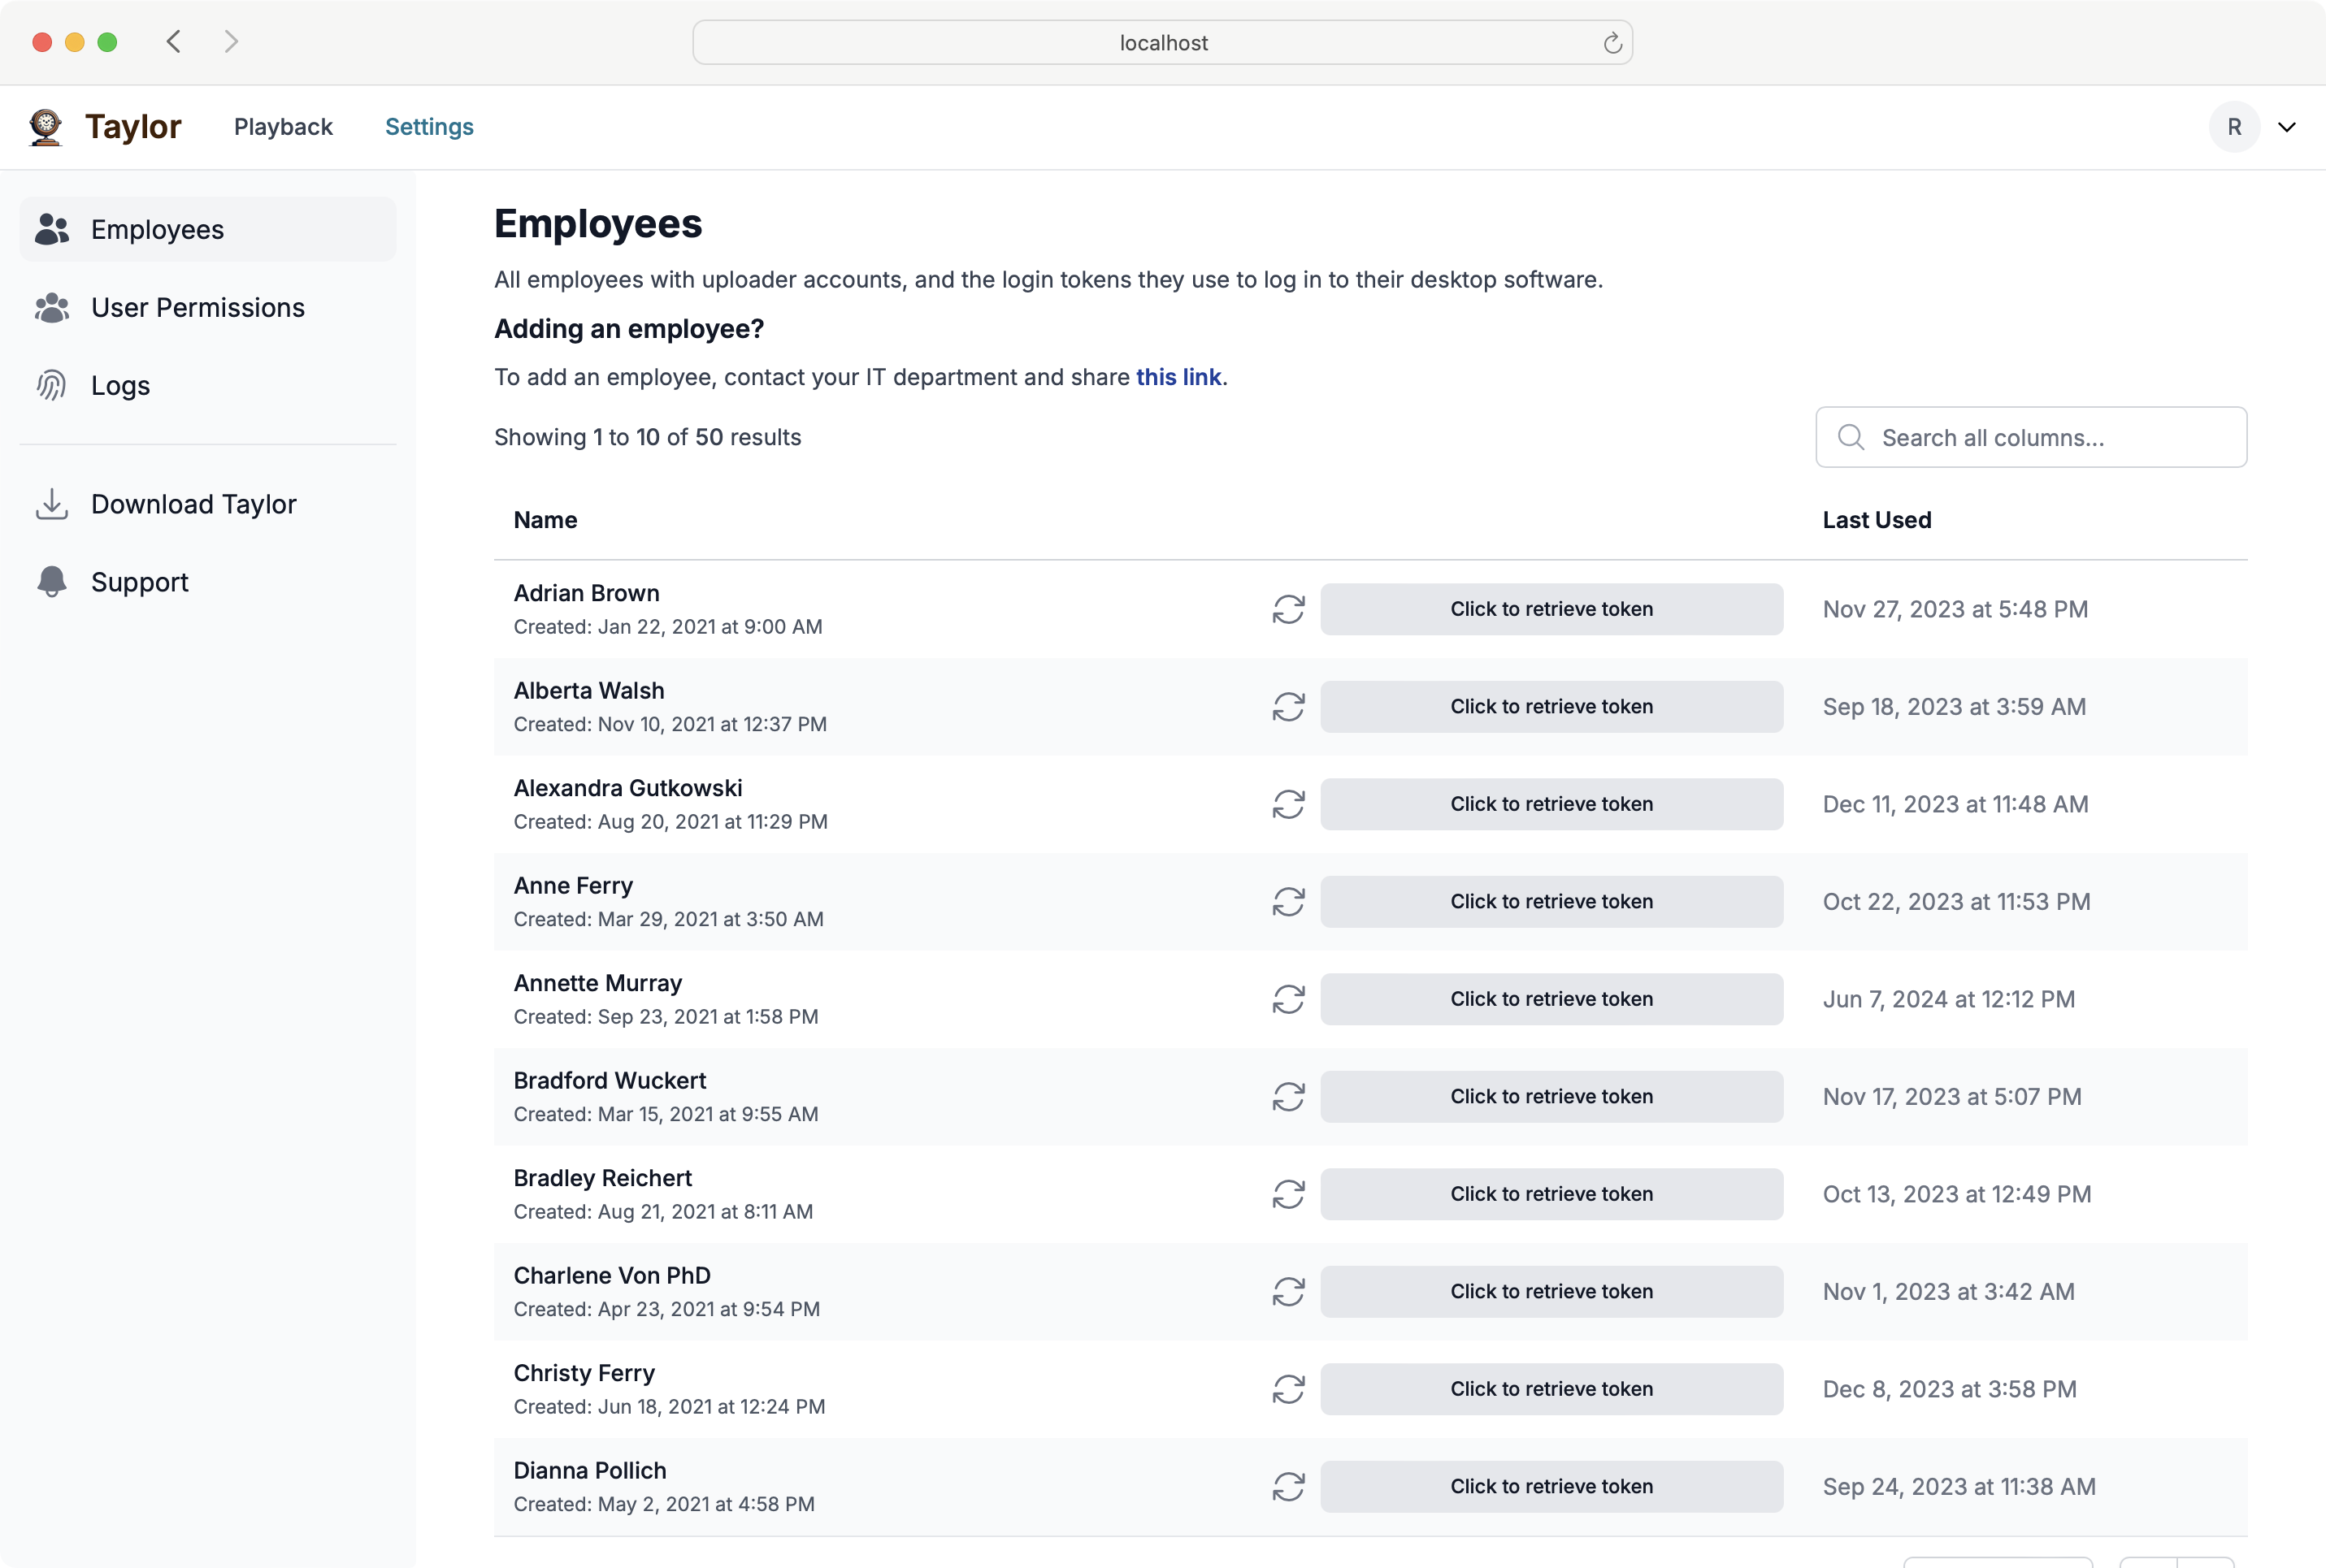
Task: Open Support sidebar item
Action: click(139, 582)
